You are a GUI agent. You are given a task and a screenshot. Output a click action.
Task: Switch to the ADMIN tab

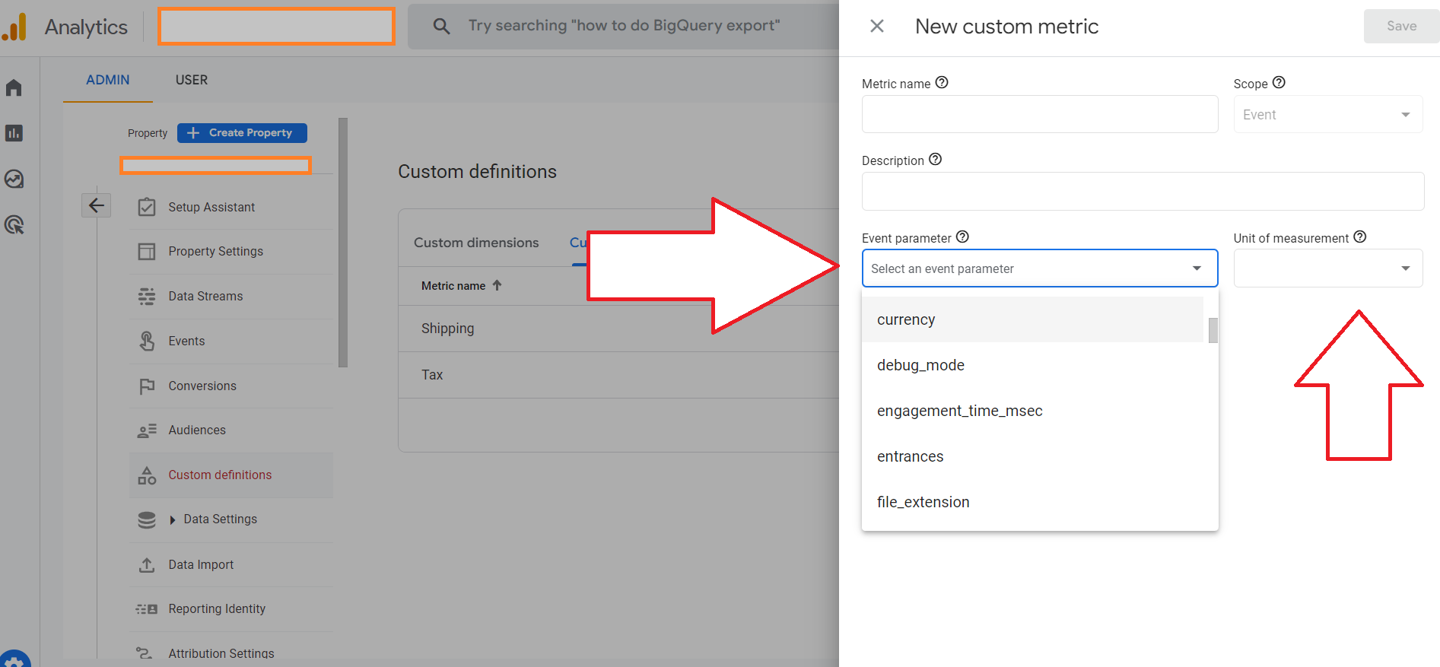click(x=108, y=80)
